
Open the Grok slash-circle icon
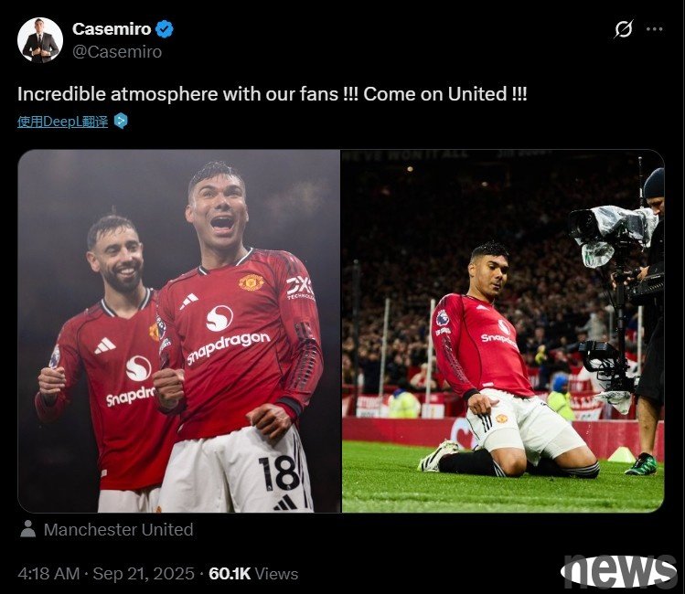[624, 29]
